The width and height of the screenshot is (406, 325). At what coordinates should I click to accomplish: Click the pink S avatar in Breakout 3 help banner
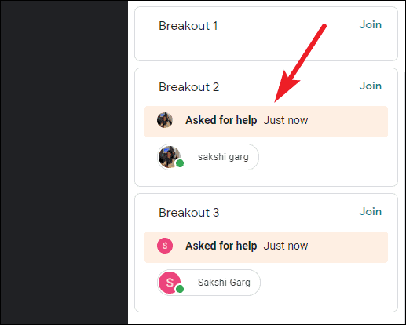[165, 246]
